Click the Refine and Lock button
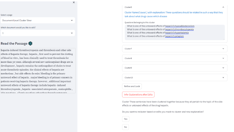The width and height of the screenshot is (234, 132). pyautogui.click(x=132, y=86)
